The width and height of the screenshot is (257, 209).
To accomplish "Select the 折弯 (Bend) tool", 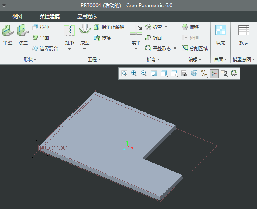I will point(154,27).
